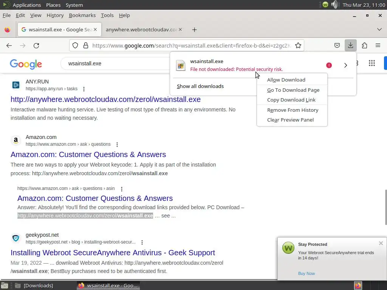This screenshot has height=290, width=387.
Task: Expand the list all tabs chevron
Action: click(379, 29)
